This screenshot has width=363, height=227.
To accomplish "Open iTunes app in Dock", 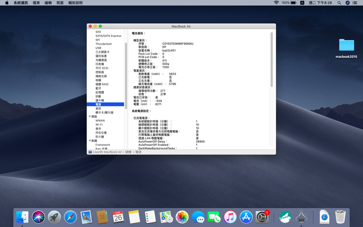I will click(230, 217).
